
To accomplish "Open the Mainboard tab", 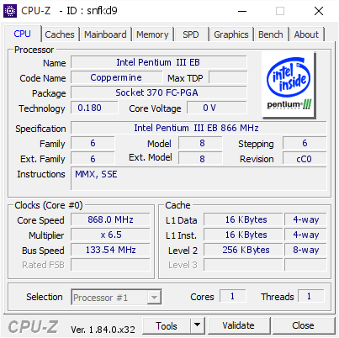I will (105, 34).
